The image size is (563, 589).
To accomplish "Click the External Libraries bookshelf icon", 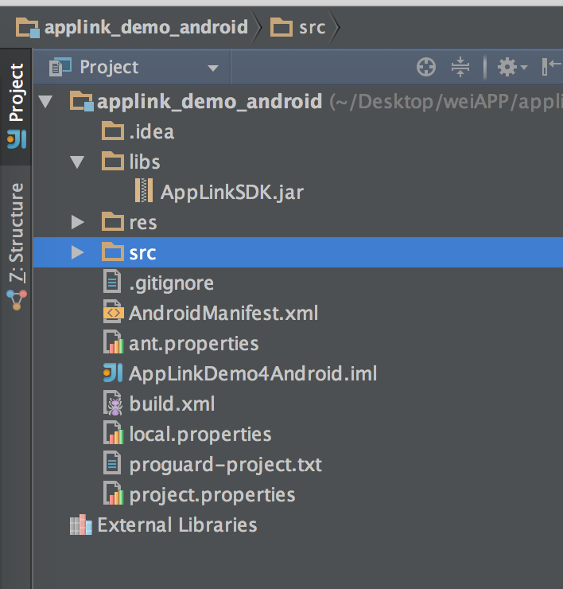I will click(x=81, y=525).
